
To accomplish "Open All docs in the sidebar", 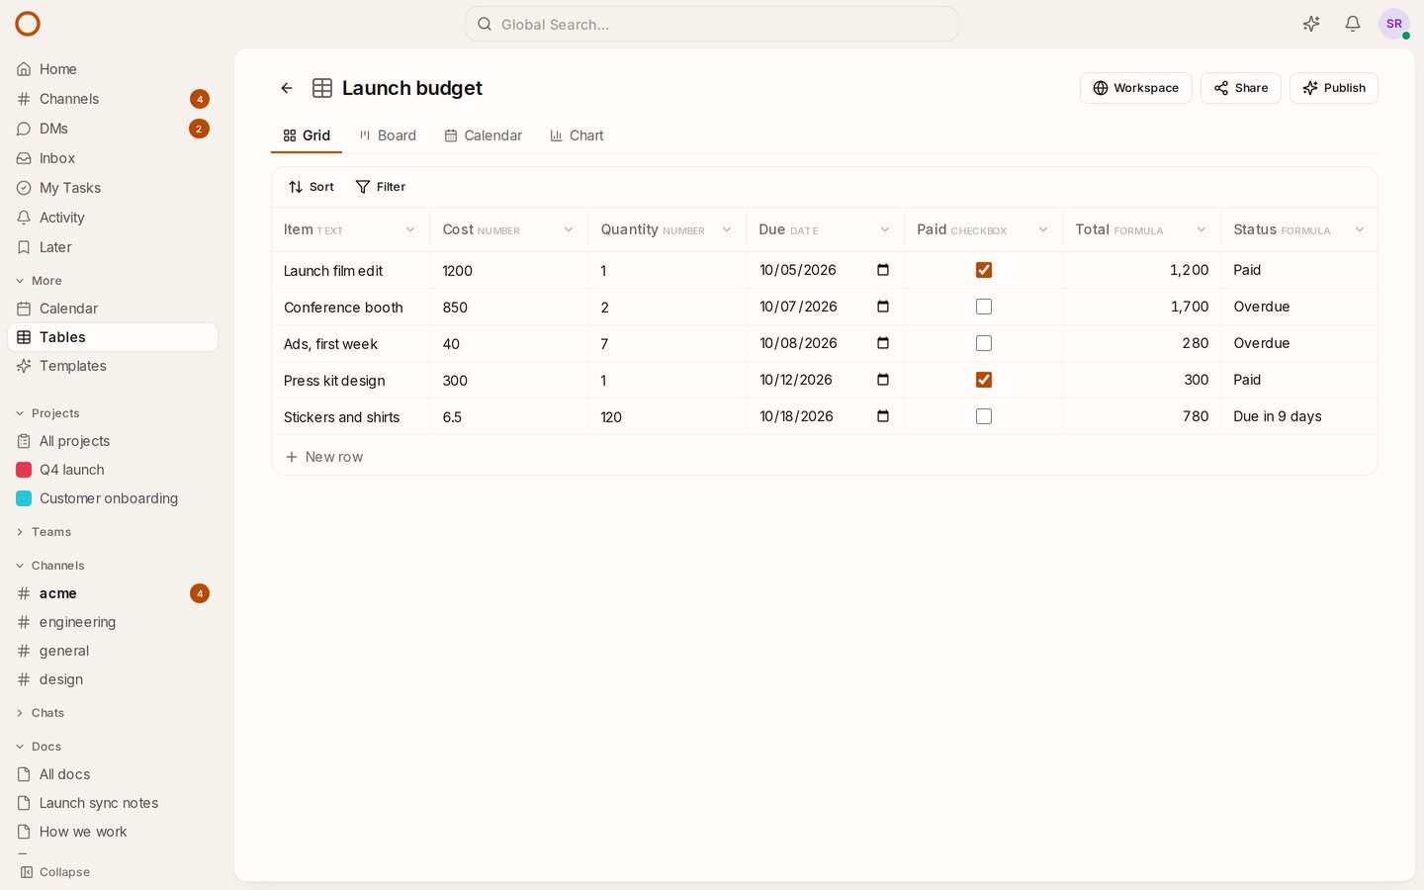I will point(113,774).
